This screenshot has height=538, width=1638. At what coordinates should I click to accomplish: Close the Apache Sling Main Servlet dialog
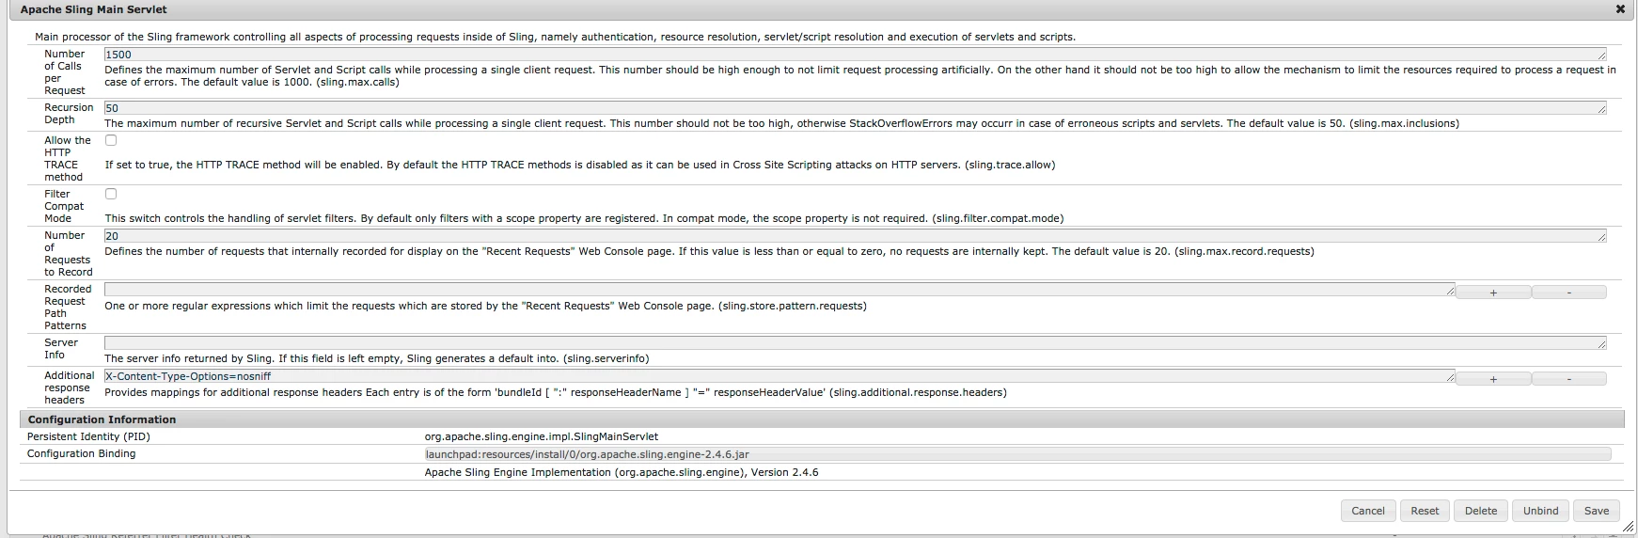(1620, 9)
